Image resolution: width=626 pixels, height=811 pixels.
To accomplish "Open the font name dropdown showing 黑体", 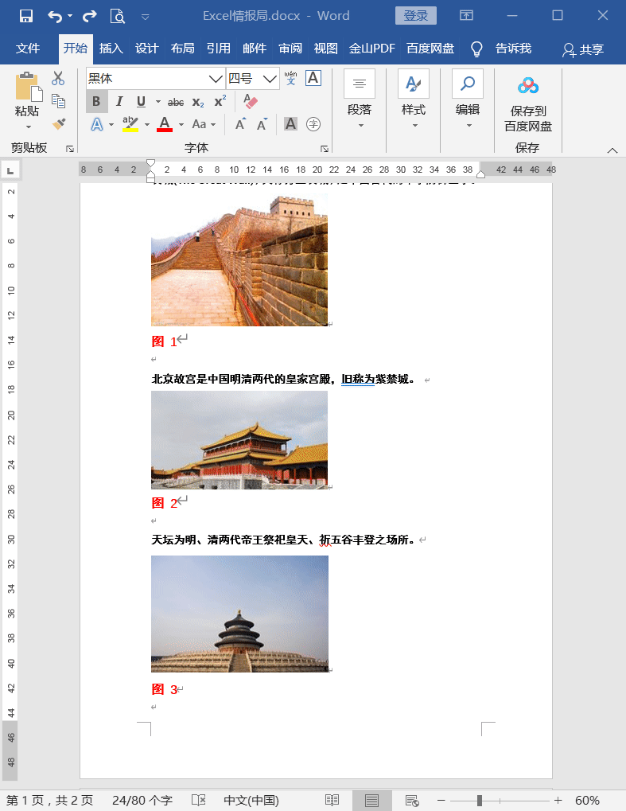I will pos(215,79).
